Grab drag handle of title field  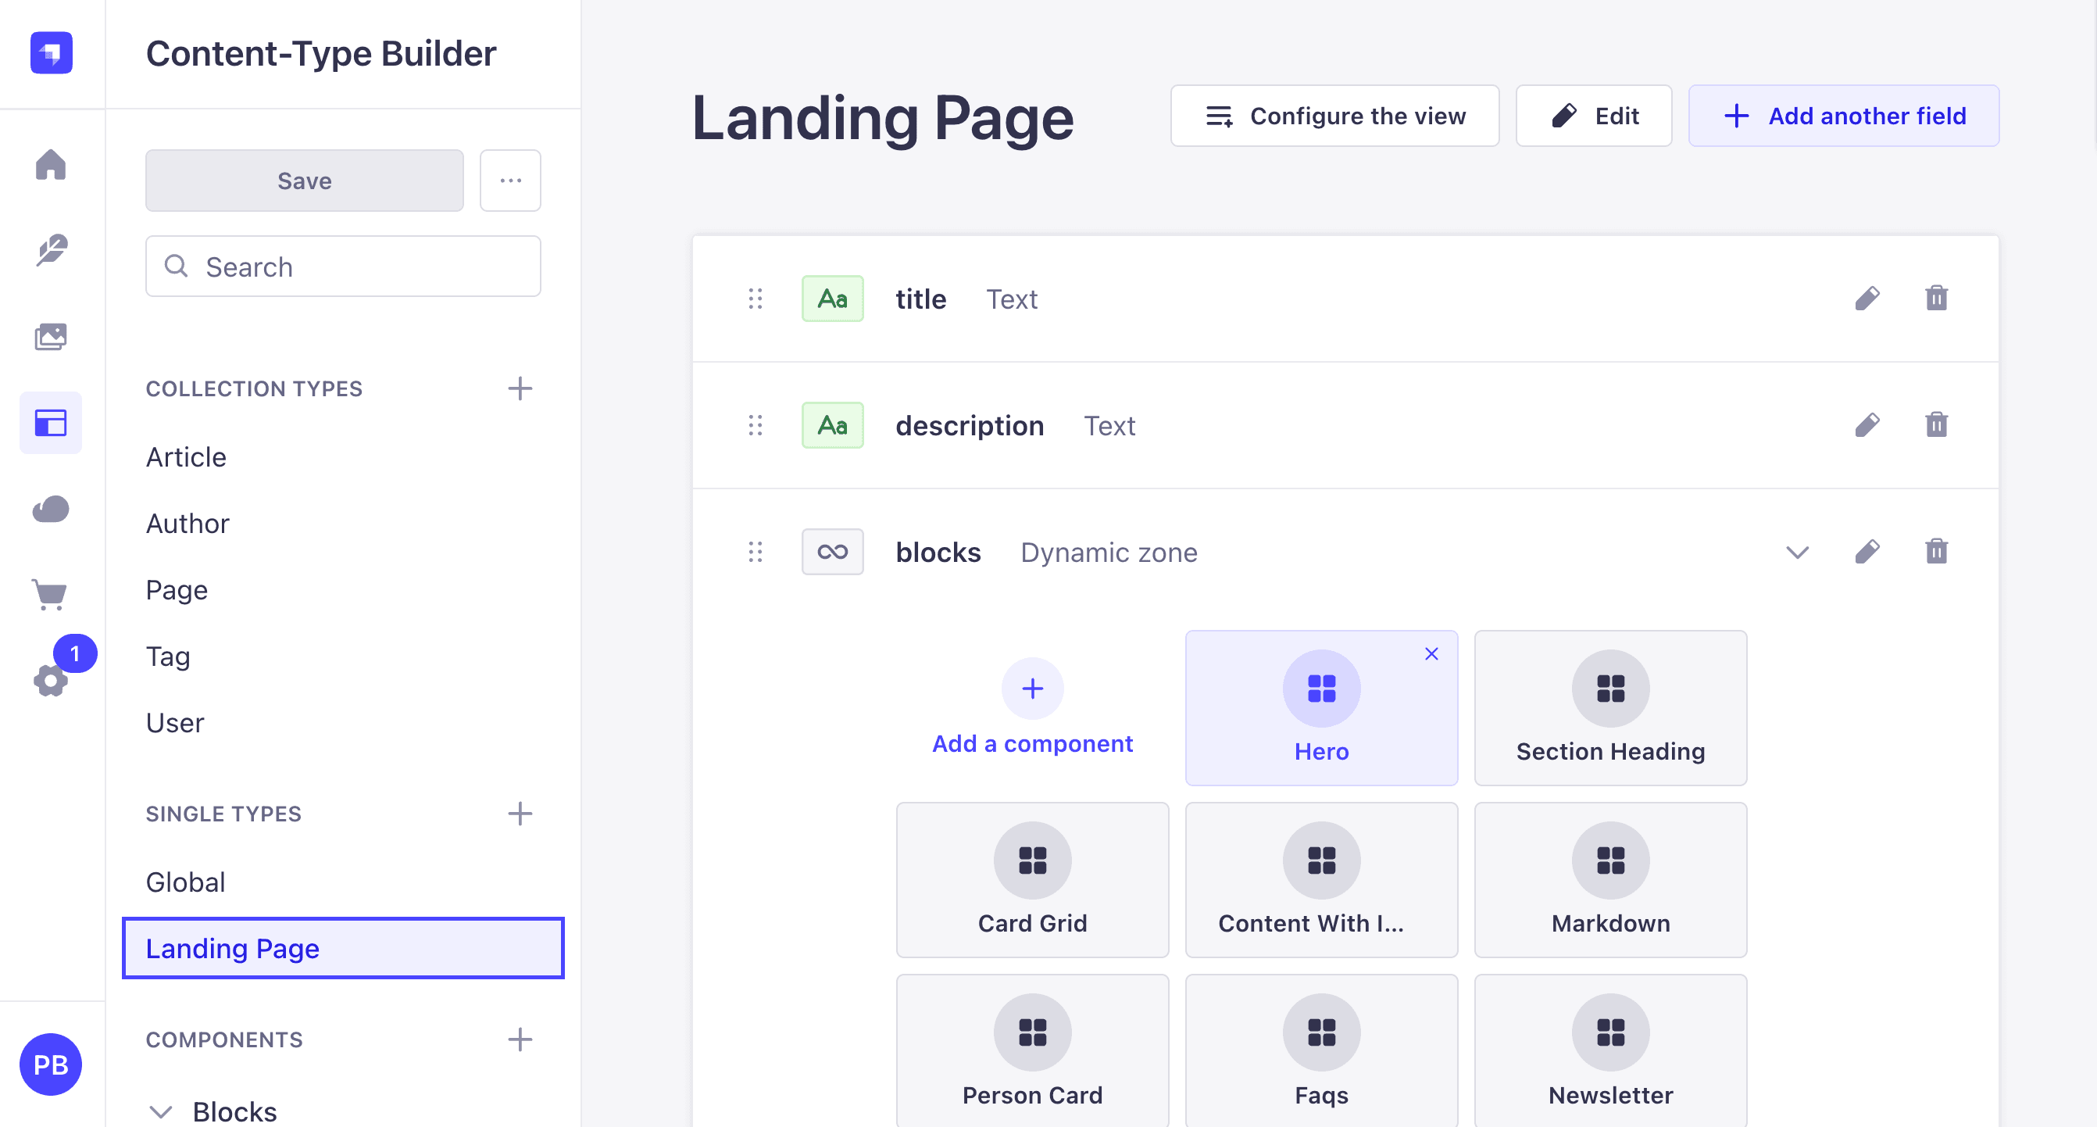(x=756, y=299)
